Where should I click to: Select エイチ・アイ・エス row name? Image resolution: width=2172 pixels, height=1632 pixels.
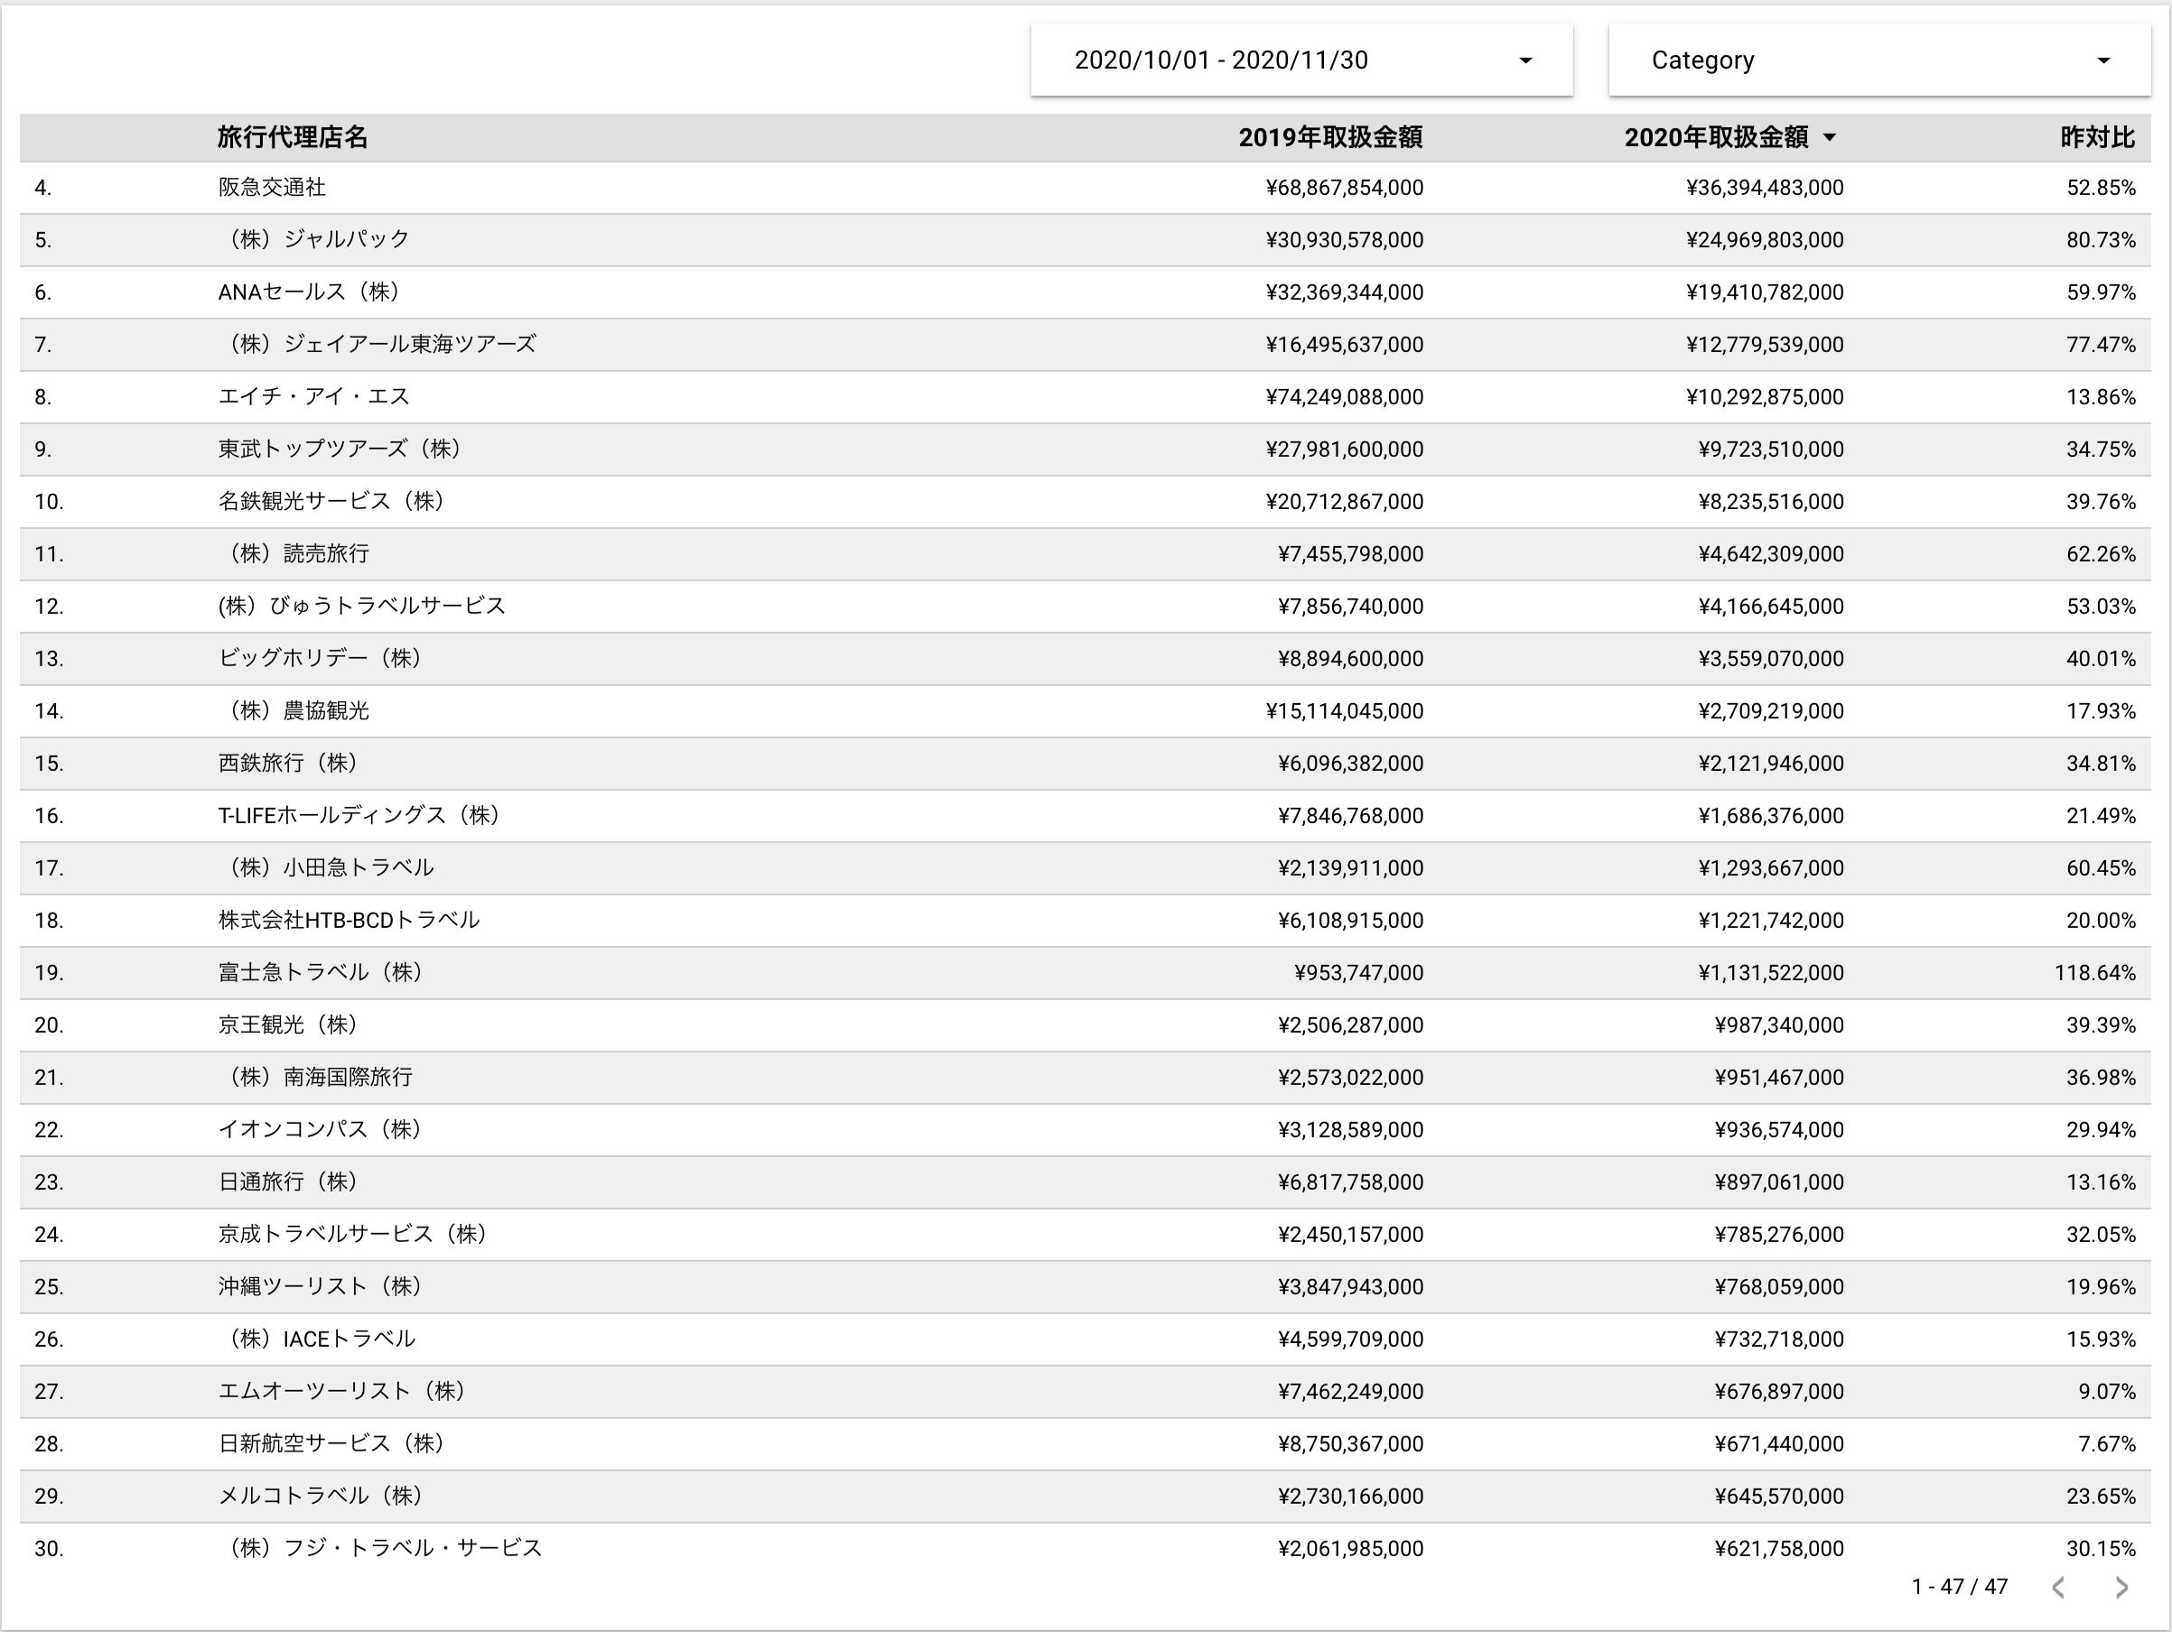click(x=314, y=396)
